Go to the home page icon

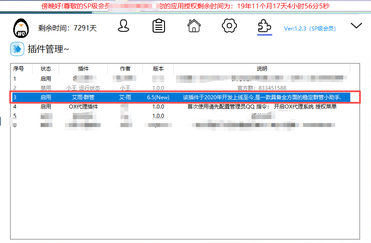click(x=194, y=26)
